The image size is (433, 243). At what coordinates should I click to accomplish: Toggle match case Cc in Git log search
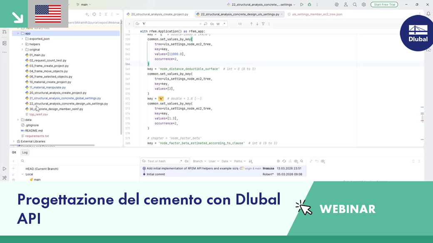(x=187, y=161)
